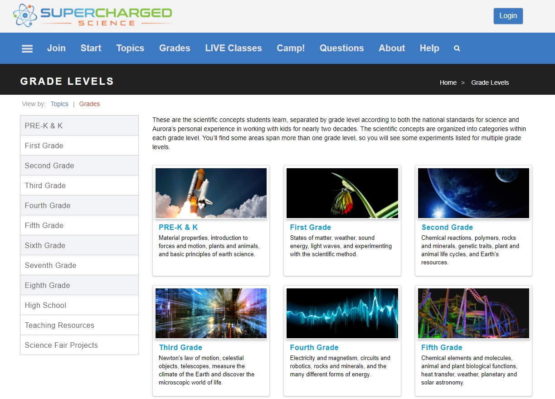Open the About menu item
Image resolution: width=555 pixels, height=399 pixels.
coord(392,48)
